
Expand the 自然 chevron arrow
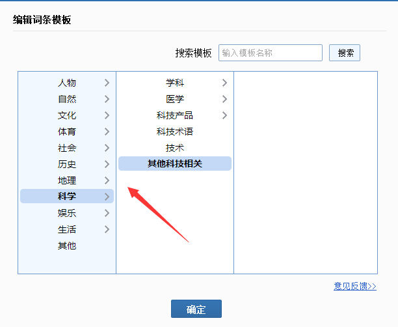coord(107,99)
